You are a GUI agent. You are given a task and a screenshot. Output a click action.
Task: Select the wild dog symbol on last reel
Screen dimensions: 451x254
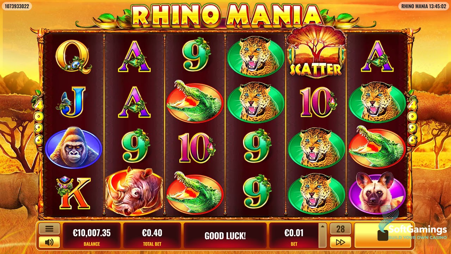377,192
